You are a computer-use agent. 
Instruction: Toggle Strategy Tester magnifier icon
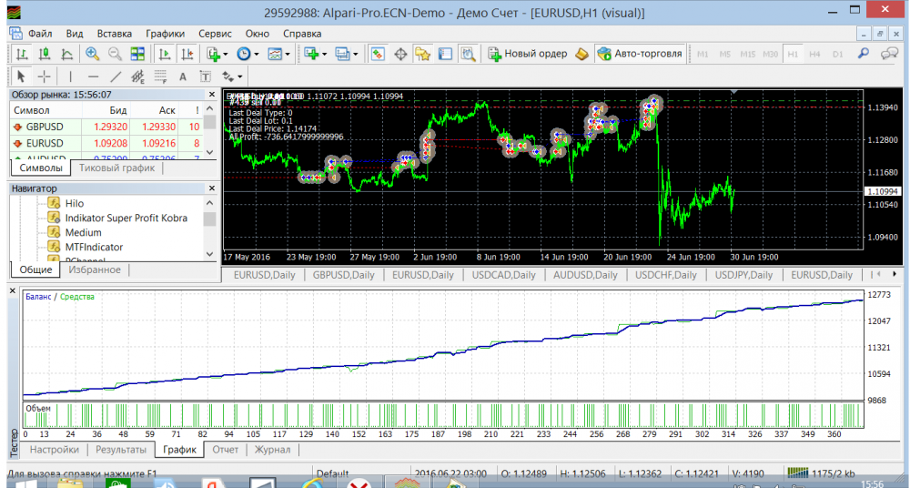(468, 54)
